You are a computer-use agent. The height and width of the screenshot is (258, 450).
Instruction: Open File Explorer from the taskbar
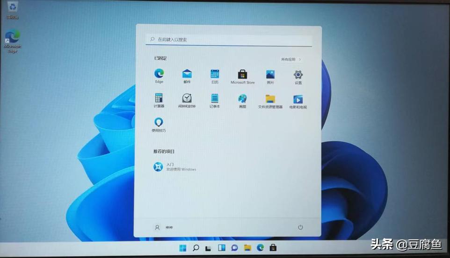(247, 248)
